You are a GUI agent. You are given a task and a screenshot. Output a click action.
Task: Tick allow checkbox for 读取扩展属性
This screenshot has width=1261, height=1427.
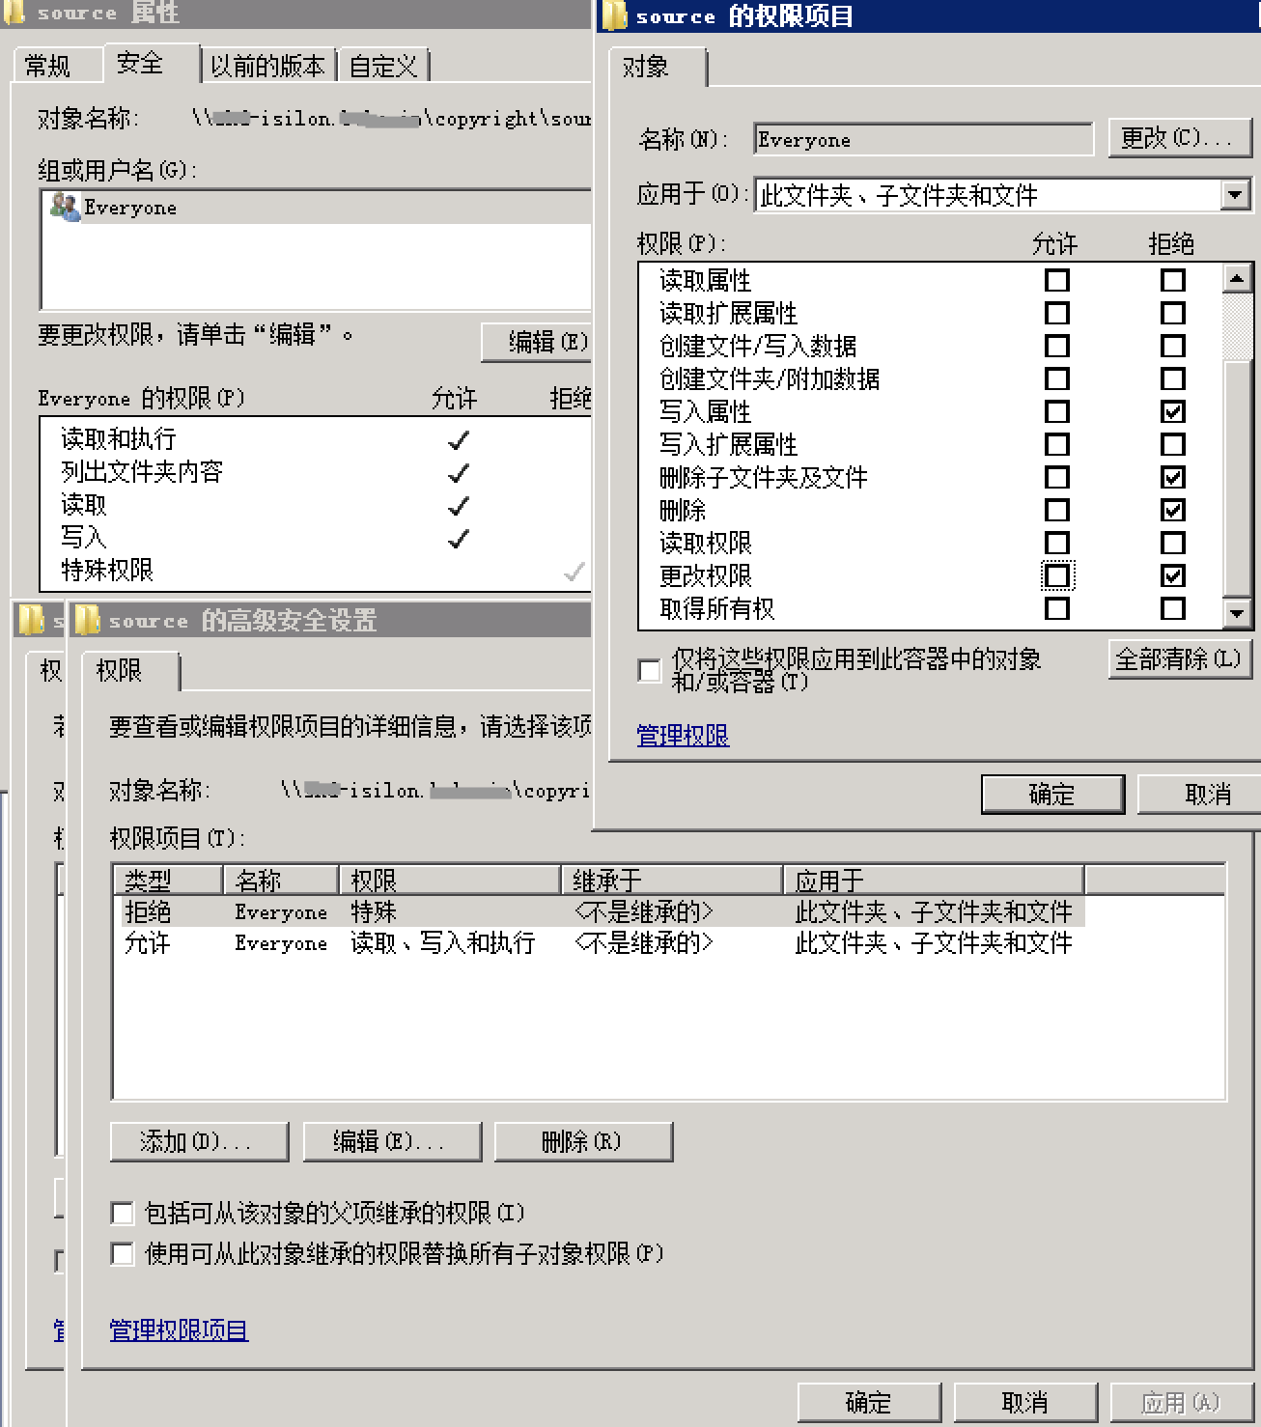click(x=1057, y=313)
